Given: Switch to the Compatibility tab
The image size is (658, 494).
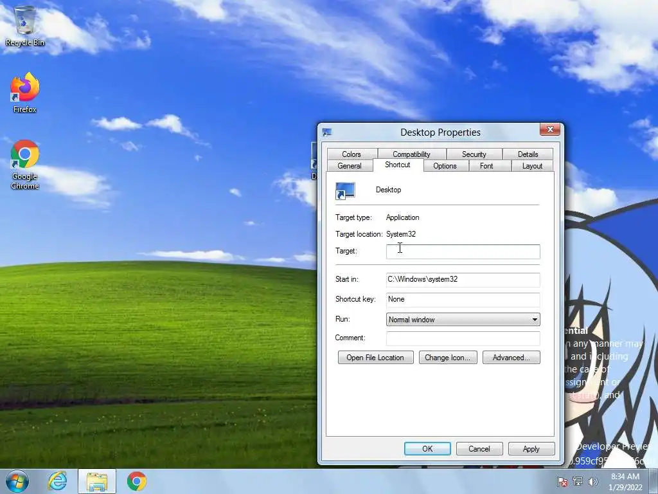Looking at the screenshot, I should 412,154.
